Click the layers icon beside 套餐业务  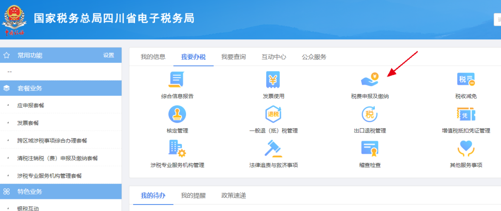click(6, 88)
